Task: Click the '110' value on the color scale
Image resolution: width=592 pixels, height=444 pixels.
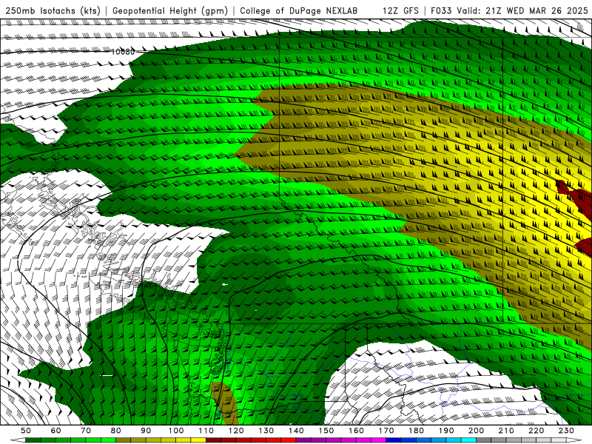Action: click(206, 431)
